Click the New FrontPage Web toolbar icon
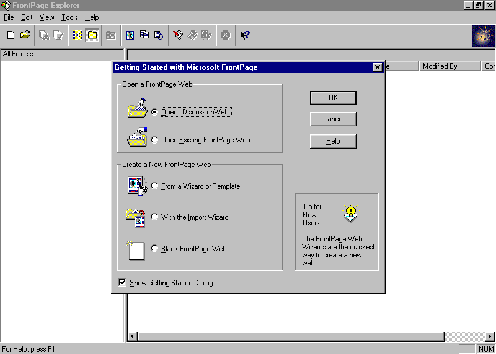Viewport: 496px width, 354px height. 11,35
